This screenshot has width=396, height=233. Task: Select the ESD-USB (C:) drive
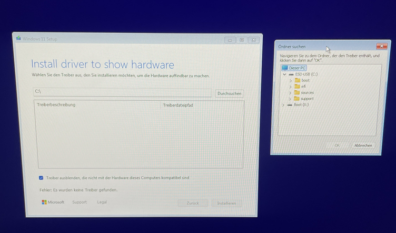pos(306,74)
